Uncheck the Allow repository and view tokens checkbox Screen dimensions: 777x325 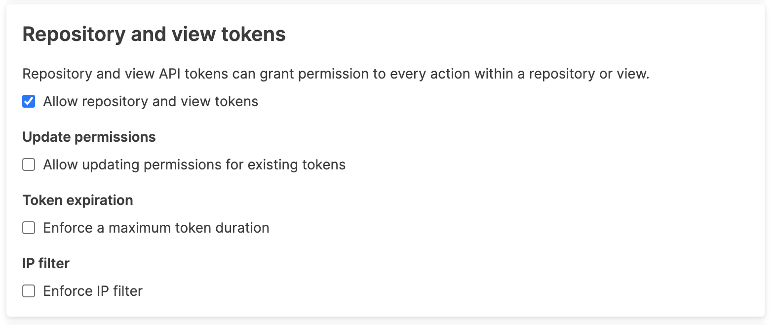[29, 102]
